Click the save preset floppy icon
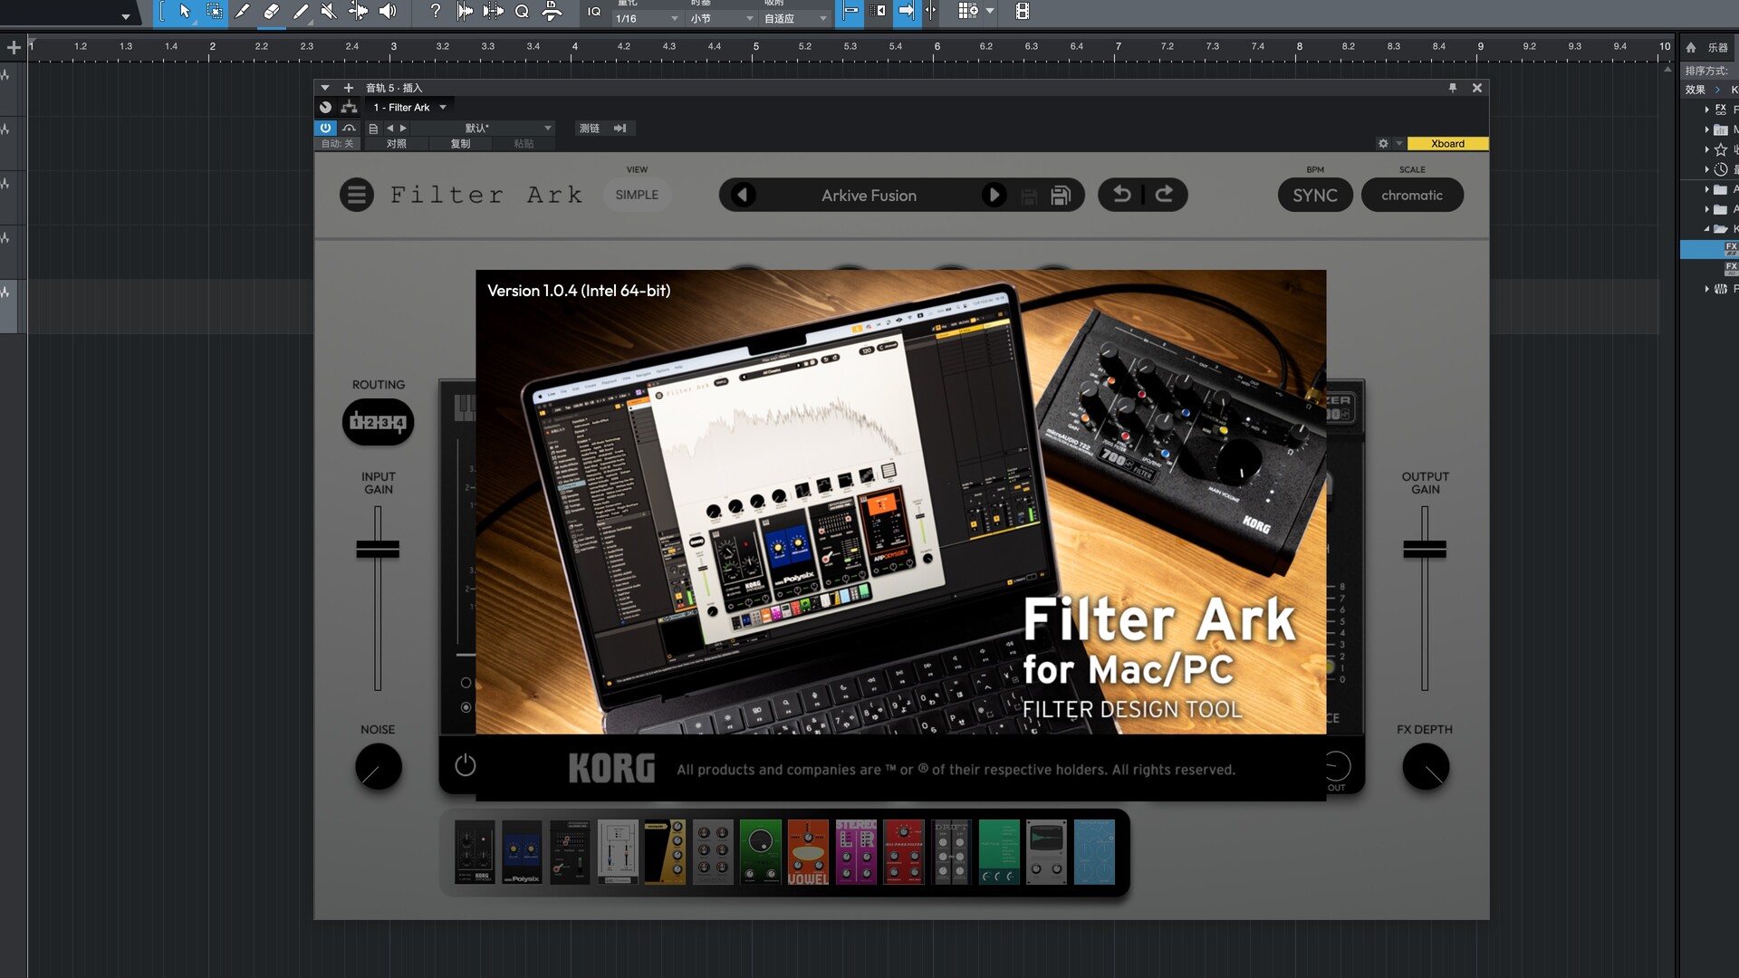The height and width of the screenshot is (978, 1739). [x=1060, y=196]
